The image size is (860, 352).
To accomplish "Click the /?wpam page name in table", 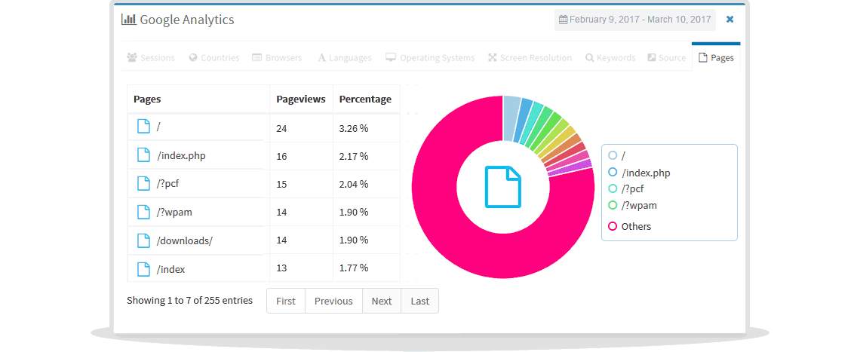I will 174,213.
